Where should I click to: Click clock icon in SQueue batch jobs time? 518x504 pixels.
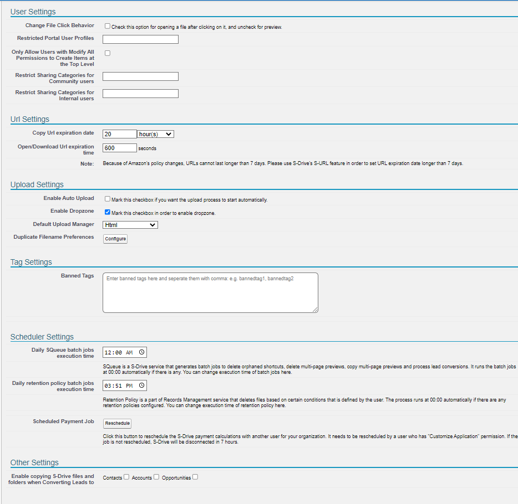[x=141, y=352]
